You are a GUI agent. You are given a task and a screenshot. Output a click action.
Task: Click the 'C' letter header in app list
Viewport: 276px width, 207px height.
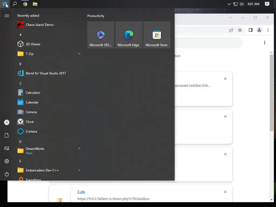(20, 84)
